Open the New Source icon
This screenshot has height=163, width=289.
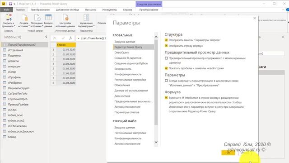coord(24,17)
